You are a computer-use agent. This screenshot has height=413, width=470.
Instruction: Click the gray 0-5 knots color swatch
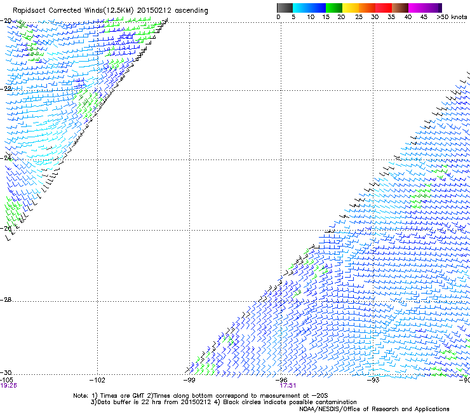[285, 8]
